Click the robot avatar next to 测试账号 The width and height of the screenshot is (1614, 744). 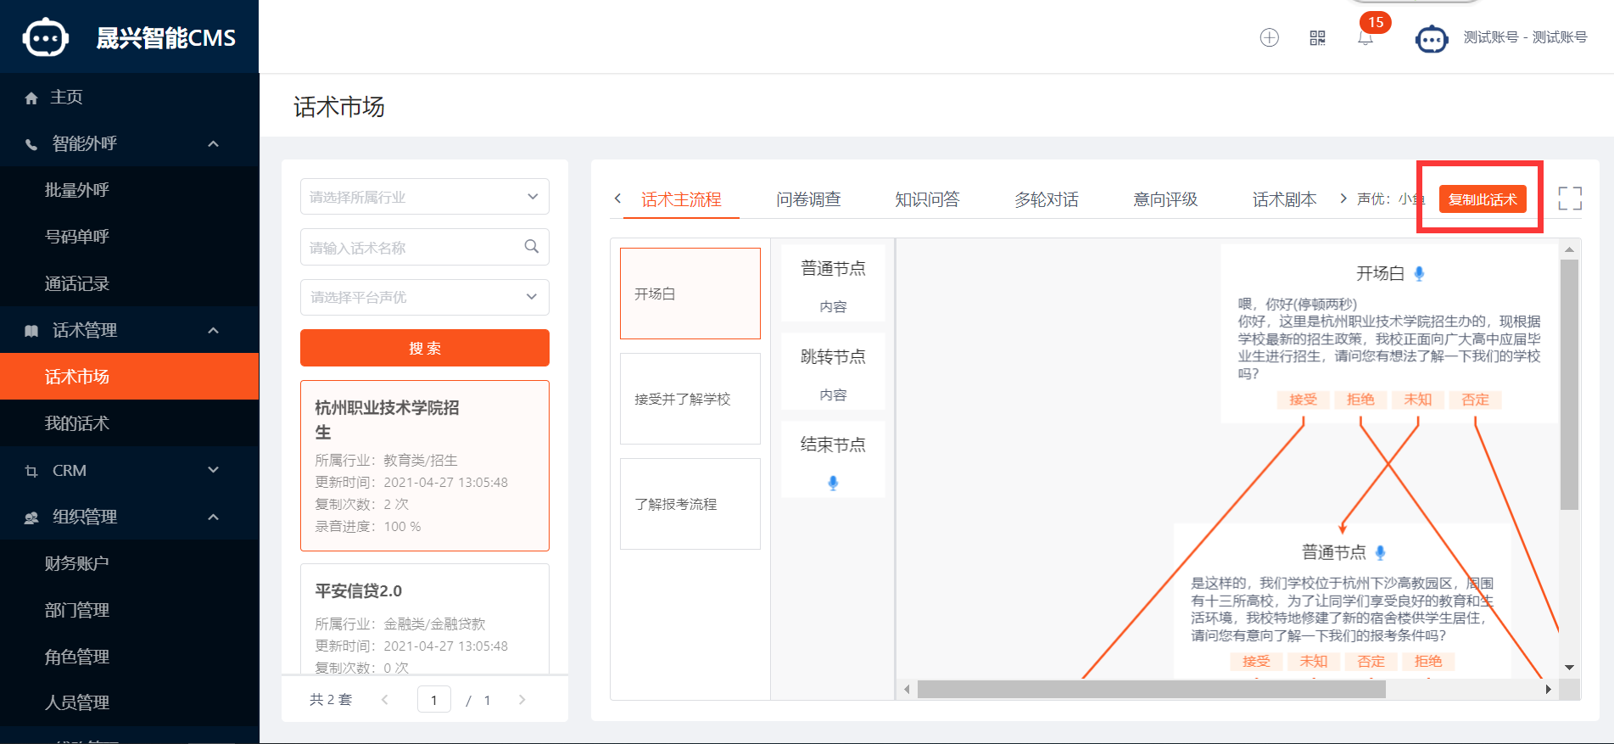tap(1432, 39)
